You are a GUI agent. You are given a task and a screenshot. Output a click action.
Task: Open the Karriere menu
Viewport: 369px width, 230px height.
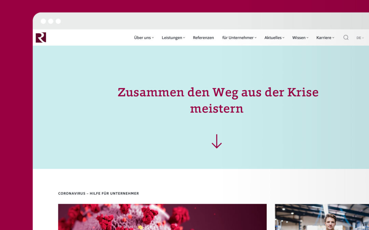pyautogui.click(x=325, y=37)
